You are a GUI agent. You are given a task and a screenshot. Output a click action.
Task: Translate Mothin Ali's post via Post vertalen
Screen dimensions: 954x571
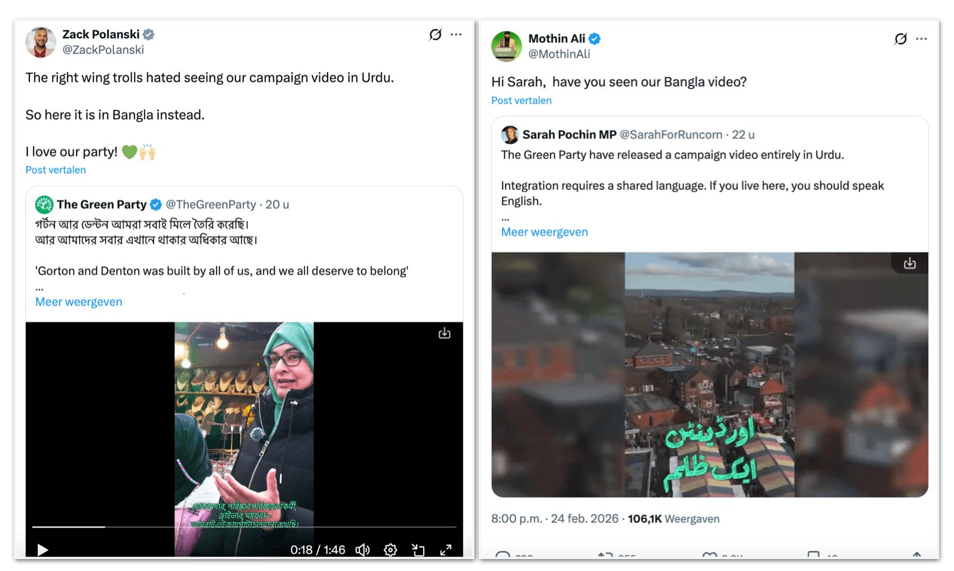click(x=521, y=101)
